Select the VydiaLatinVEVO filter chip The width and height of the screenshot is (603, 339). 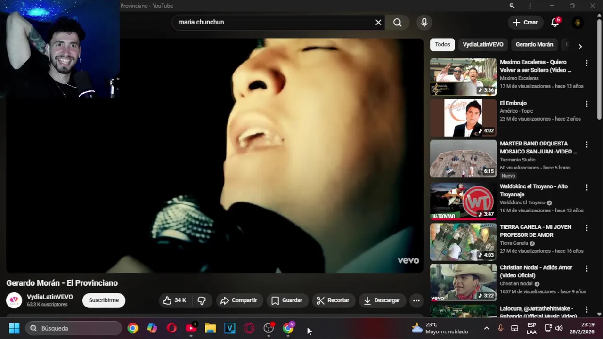click(483, 44)
